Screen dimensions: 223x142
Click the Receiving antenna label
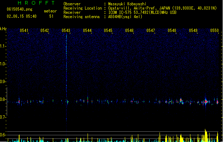click(82, 17)
